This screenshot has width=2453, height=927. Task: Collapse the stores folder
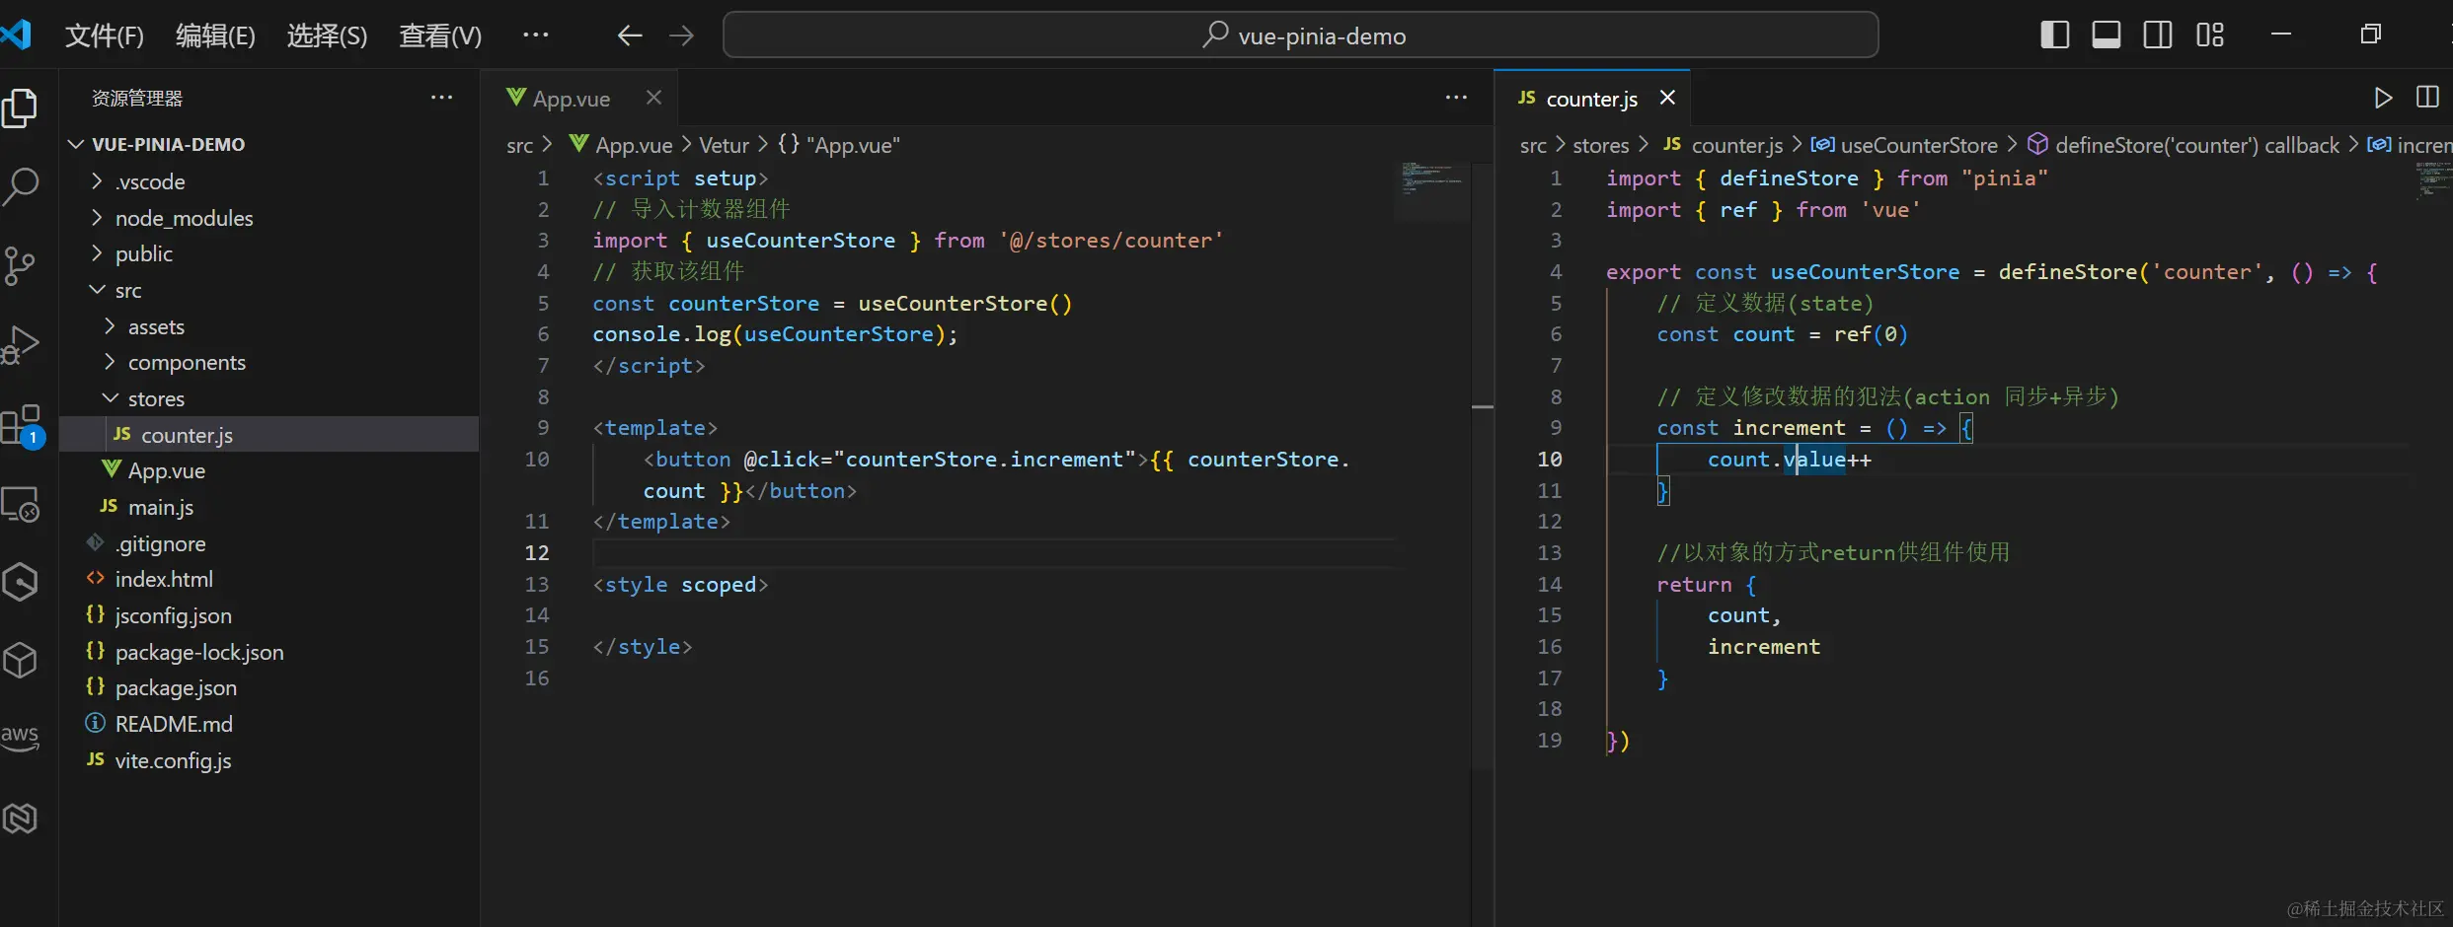pos(110,398)
